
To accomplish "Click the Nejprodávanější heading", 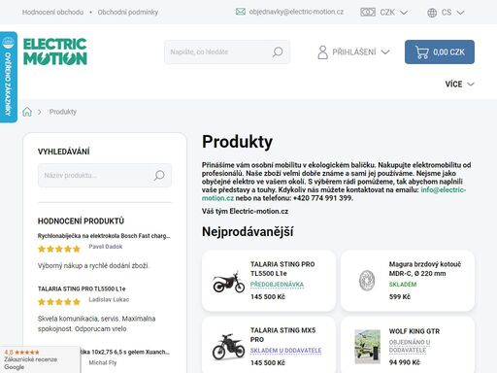I will [x=248, y=232].
